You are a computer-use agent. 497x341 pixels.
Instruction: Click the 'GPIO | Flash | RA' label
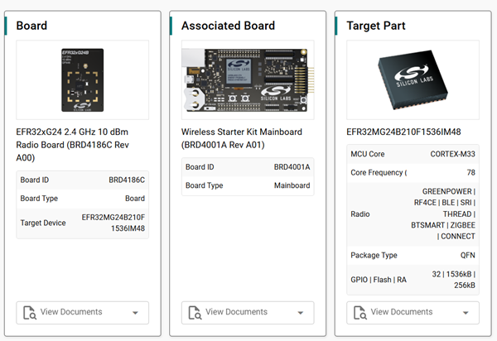tap(379, 280)
